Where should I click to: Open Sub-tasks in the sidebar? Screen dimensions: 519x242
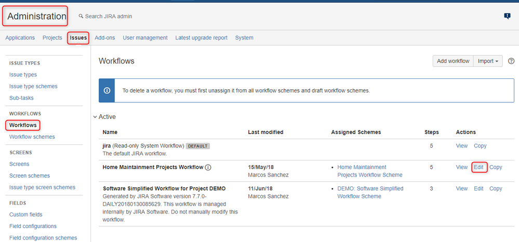21,98
